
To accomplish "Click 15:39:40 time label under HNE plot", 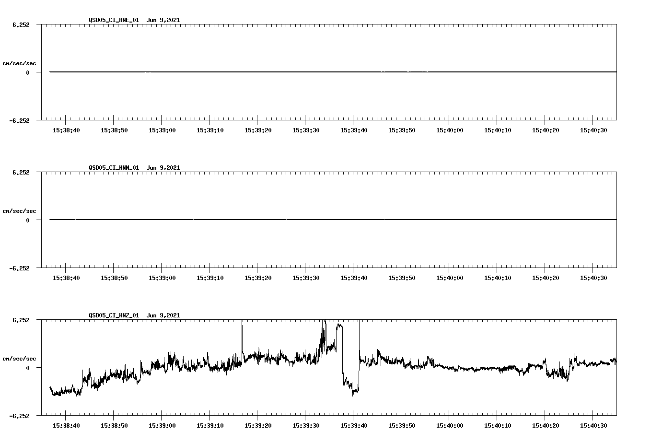I will click(x=354, y=130).
